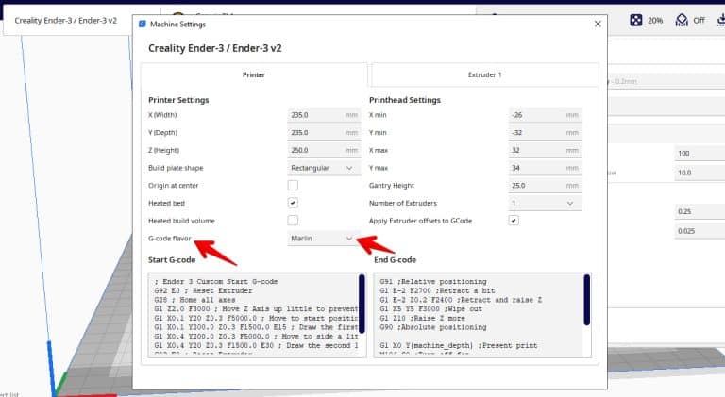Click the 'Number of Extruders' label

[x=403, y=203]
